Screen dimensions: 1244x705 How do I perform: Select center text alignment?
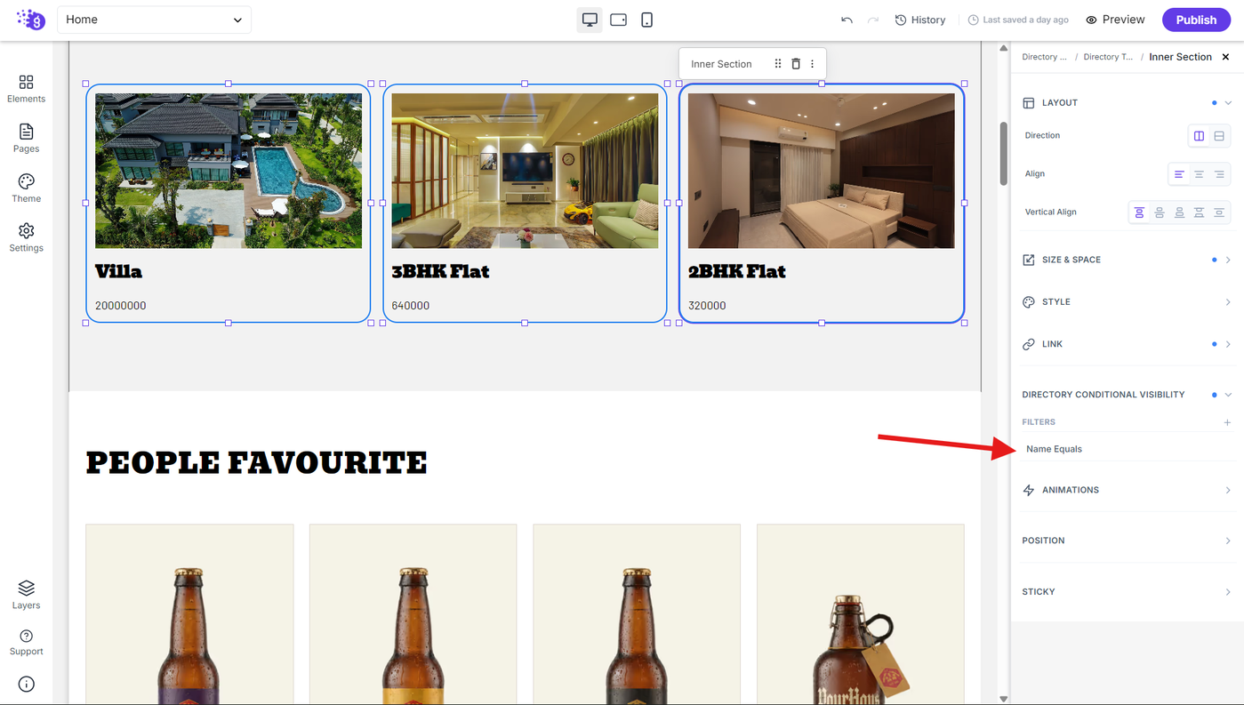pos(1199,174)
